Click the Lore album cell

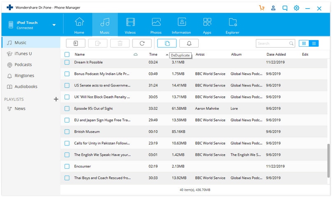pos(234,109)
